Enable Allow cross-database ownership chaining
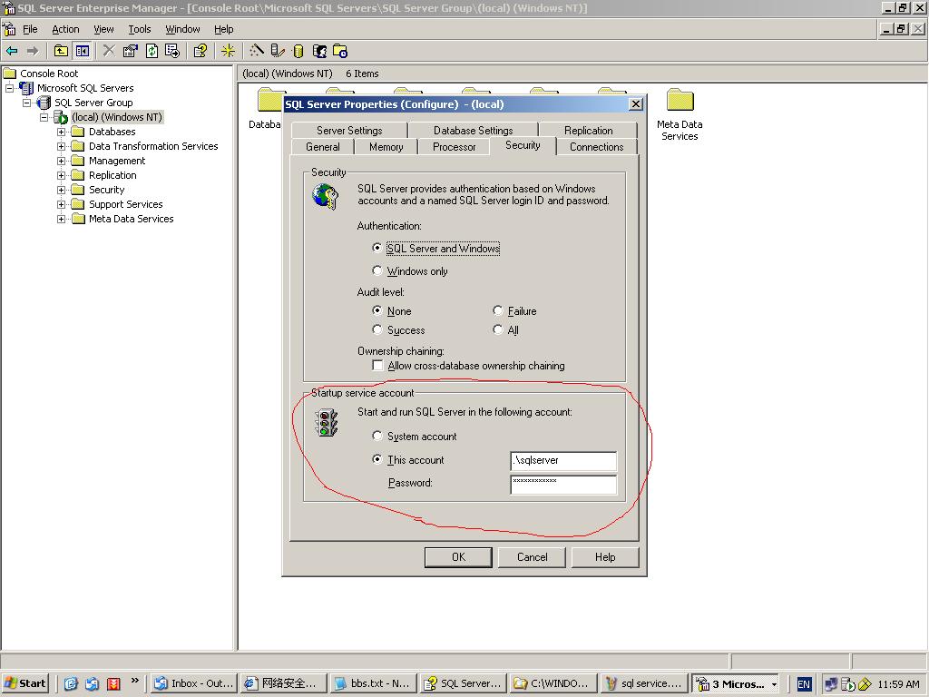929x697 pixels. pyautogui.click(x=377, y=366)
